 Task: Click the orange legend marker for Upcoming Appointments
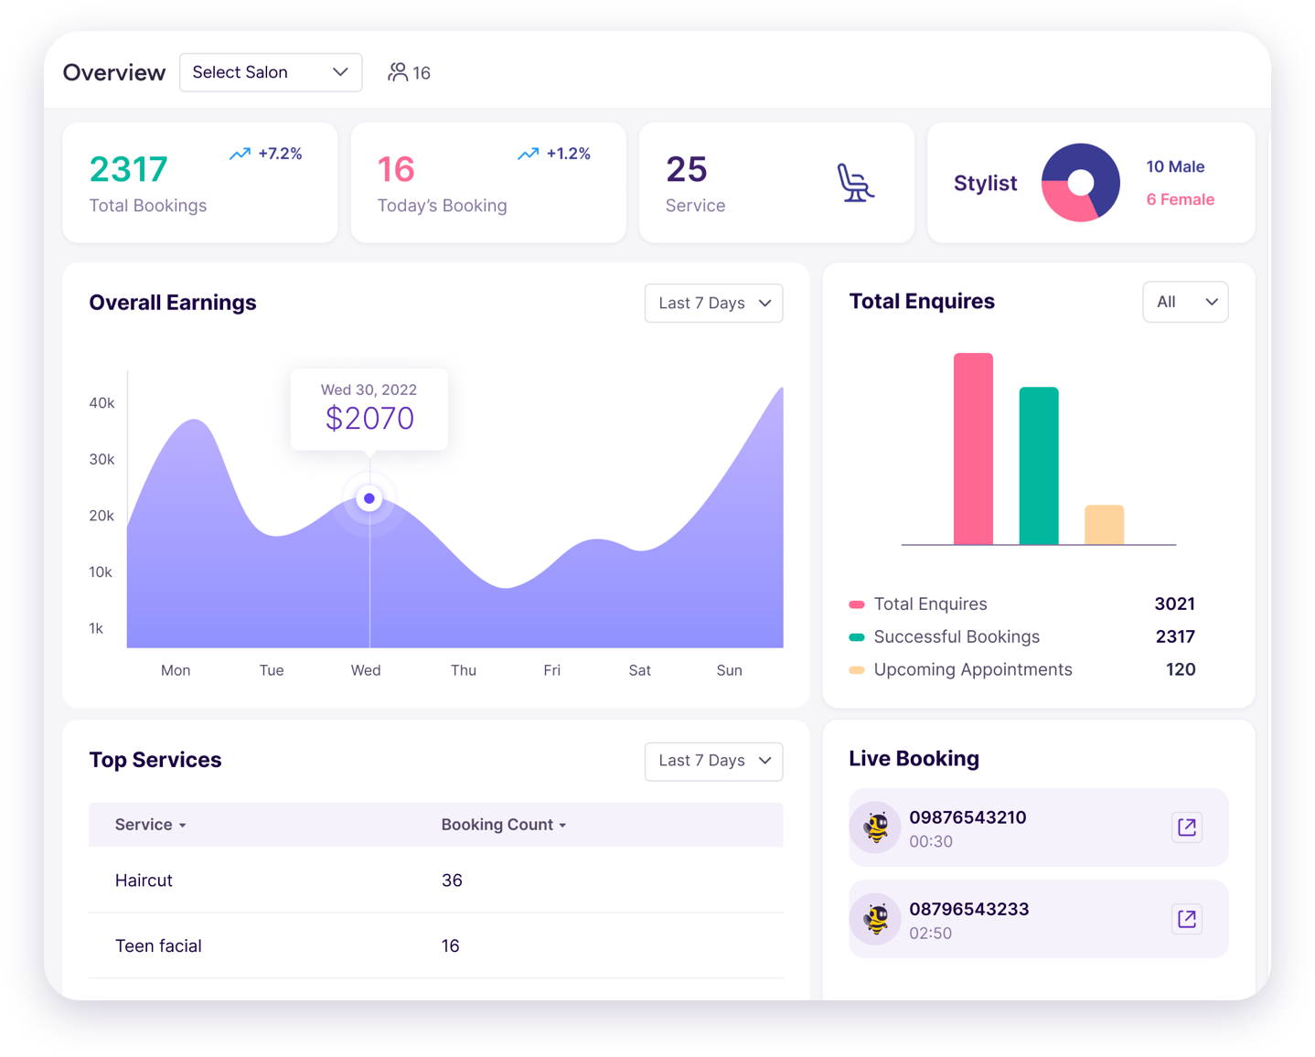(857, 670)
